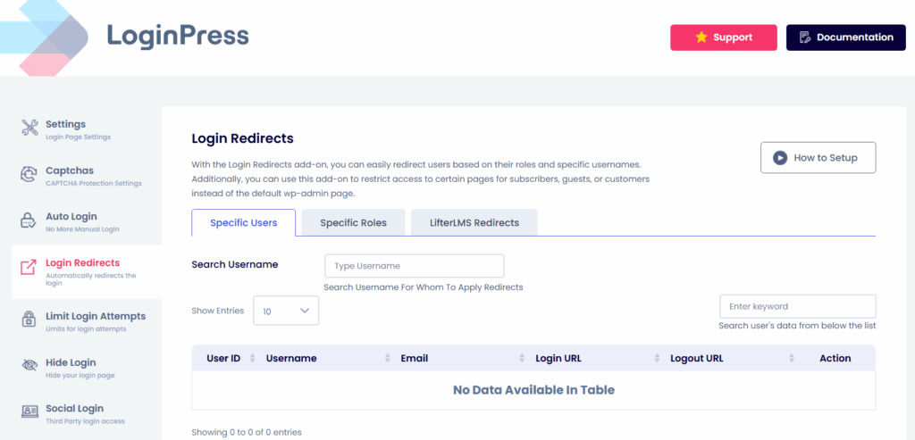Click 'Showing 0 to 0 of 0 entries'
The image size is (915, 440).
pyautogui.click(x=247, y=433)
